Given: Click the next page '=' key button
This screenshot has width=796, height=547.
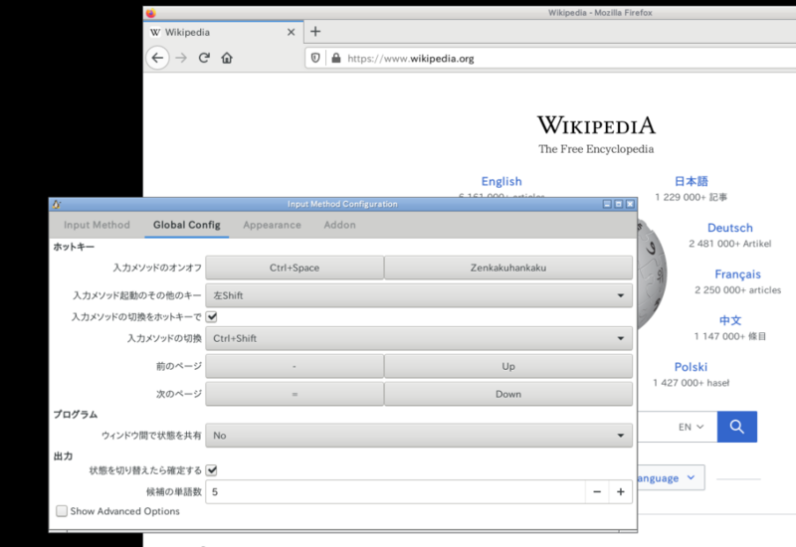Looking at the screenshot, I should click(295, 394).
